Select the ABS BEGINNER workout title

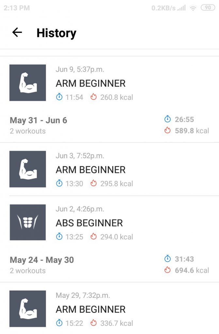tap(89, 223)
